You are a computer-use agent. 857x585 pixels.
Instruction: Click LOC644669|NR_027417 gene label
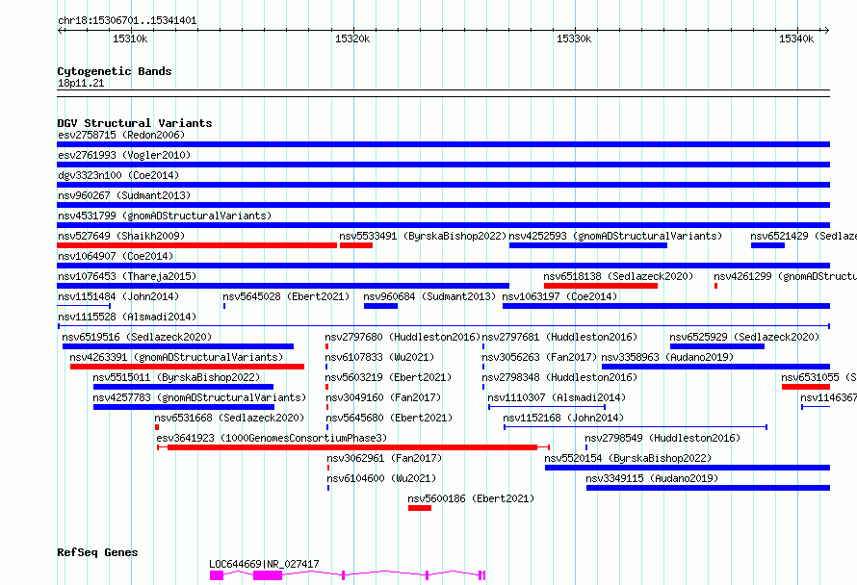click(x=264, y=564)
